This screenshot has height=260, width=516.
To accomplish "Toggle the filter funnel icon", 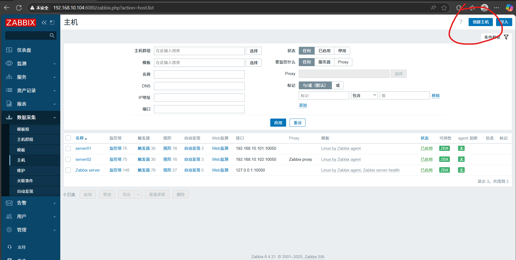I will (x=506, y=37).
